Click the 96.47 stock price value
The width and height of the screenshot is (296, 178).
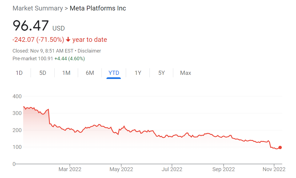click(x=31, y=26)
